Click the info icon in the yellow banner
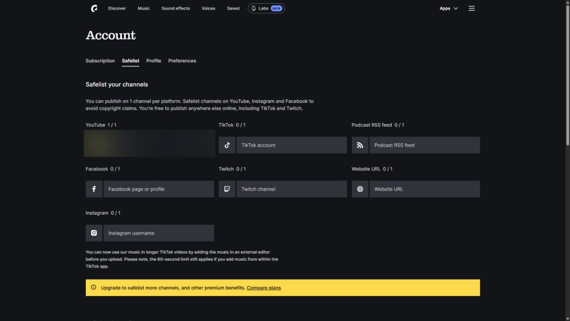570x321 pixels. 94,288
